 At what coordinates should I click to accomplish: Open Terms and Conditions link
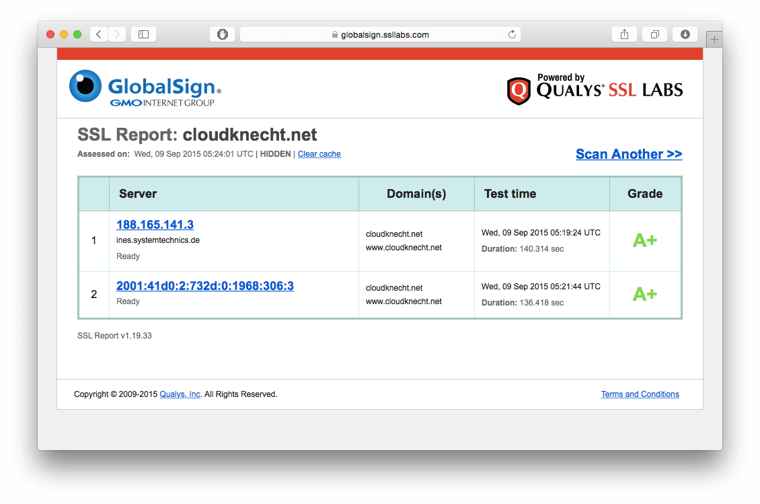tap(640, 394)
